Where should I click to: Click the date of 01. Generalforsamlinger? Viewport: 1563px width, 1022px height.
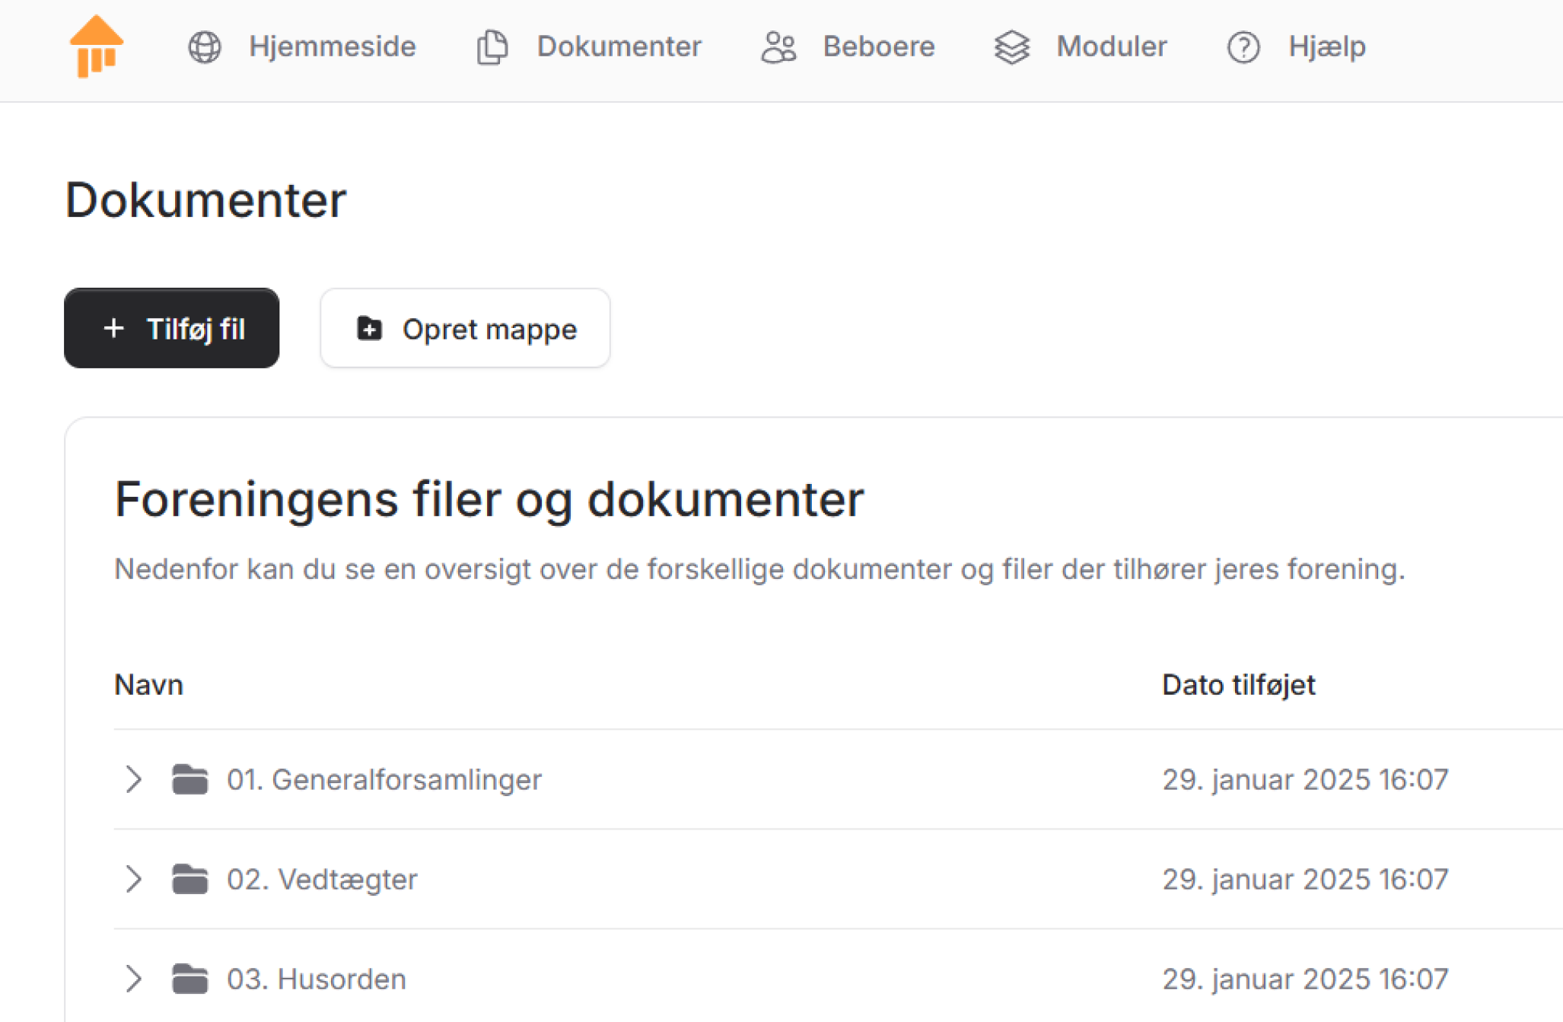coord(1305,779)
